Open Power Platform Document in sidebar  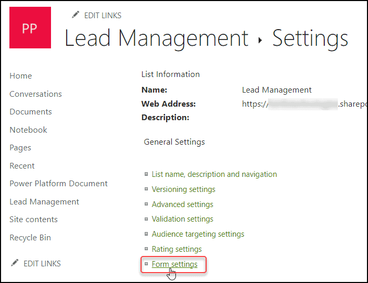pos(58,184)
